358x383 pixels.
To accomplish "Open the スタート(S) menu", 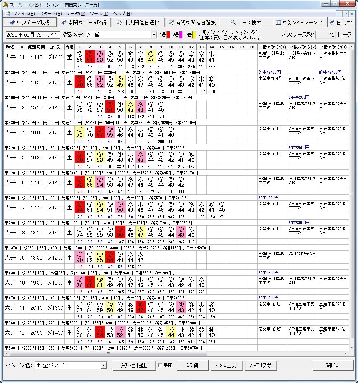I will pyautogui.click(x=50, y=14).
